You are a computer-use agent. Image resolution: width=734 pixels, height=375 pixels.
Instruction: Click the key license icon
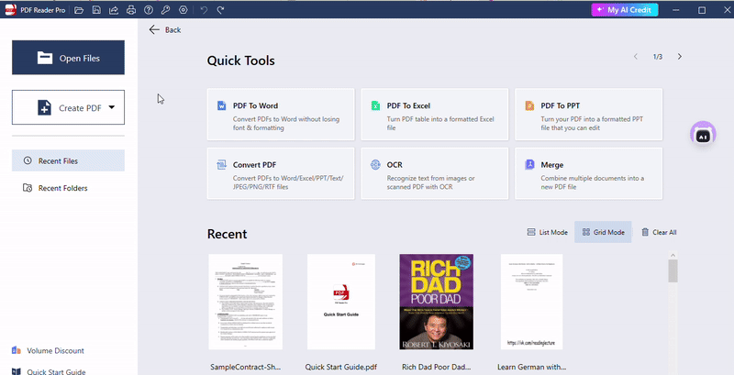coord(166,10)
